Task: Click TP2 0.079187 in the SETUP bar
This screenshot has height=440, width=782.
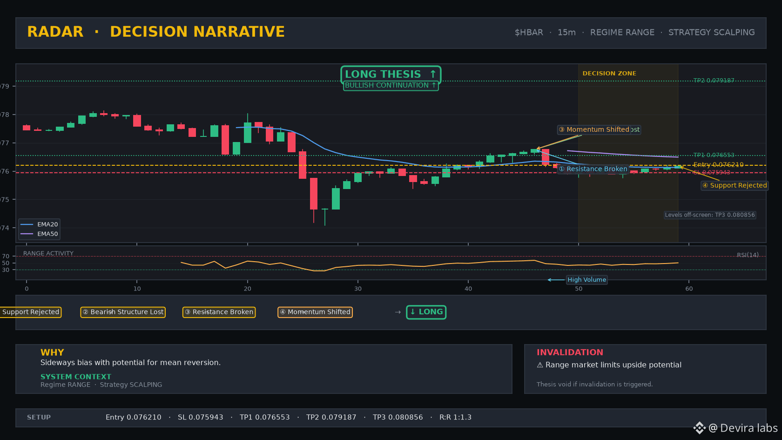Action: pyautogui.click(x=331, y=417)
